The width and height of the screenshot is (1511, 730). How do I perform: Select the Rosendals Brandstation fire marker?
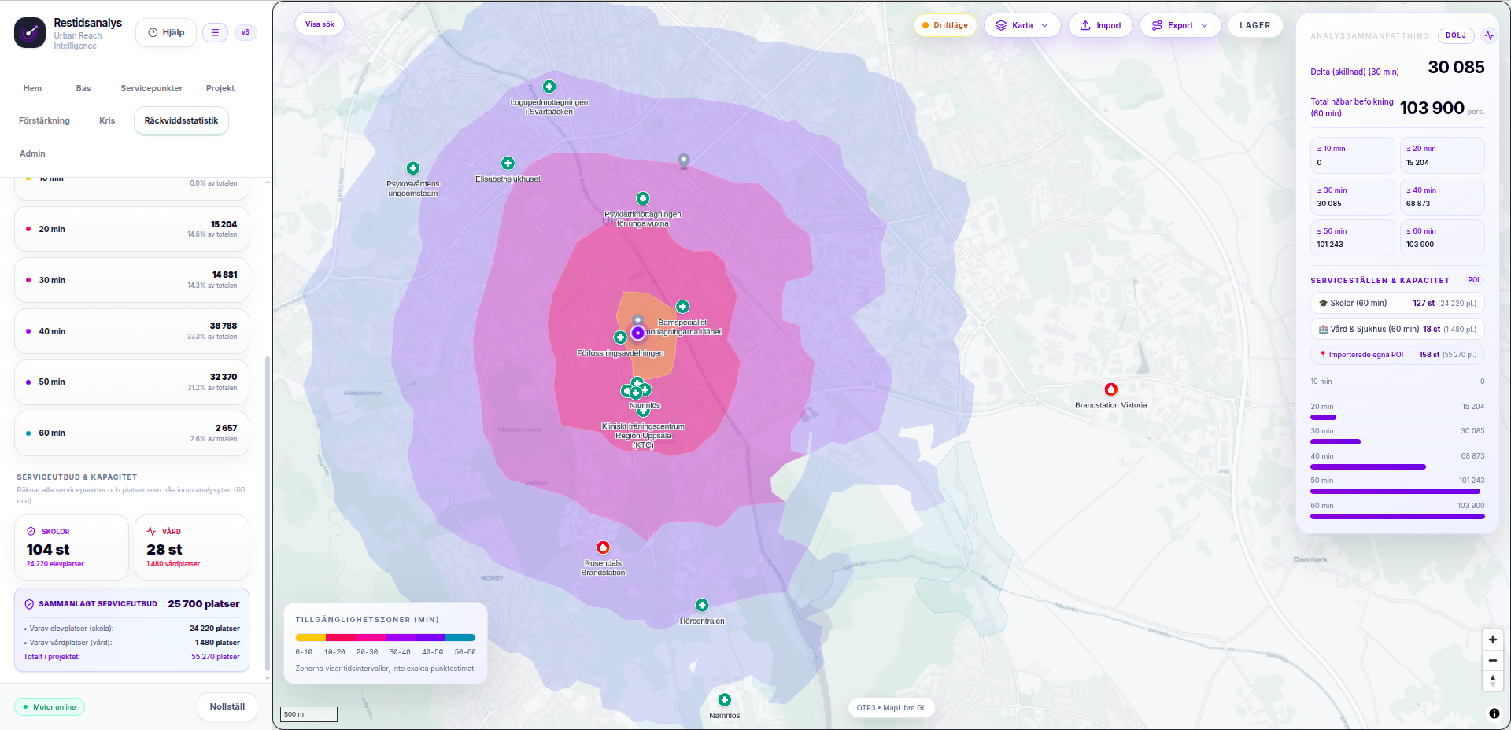603,547
